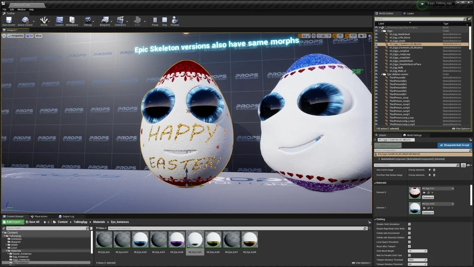Open the Perspective viewport dropdown
Screen dimensions: 474x267
[15, 36]
